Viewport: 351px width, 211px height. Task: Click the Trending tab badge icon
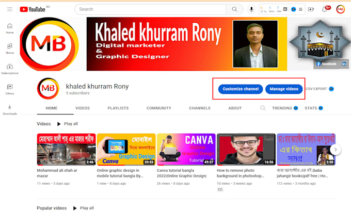coord(296,108)
